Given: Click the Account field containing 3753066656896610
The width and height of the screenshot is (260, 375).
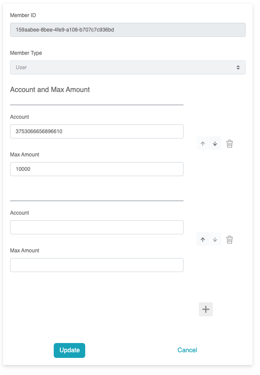Looking at the screenshot, I should [97, 131].
